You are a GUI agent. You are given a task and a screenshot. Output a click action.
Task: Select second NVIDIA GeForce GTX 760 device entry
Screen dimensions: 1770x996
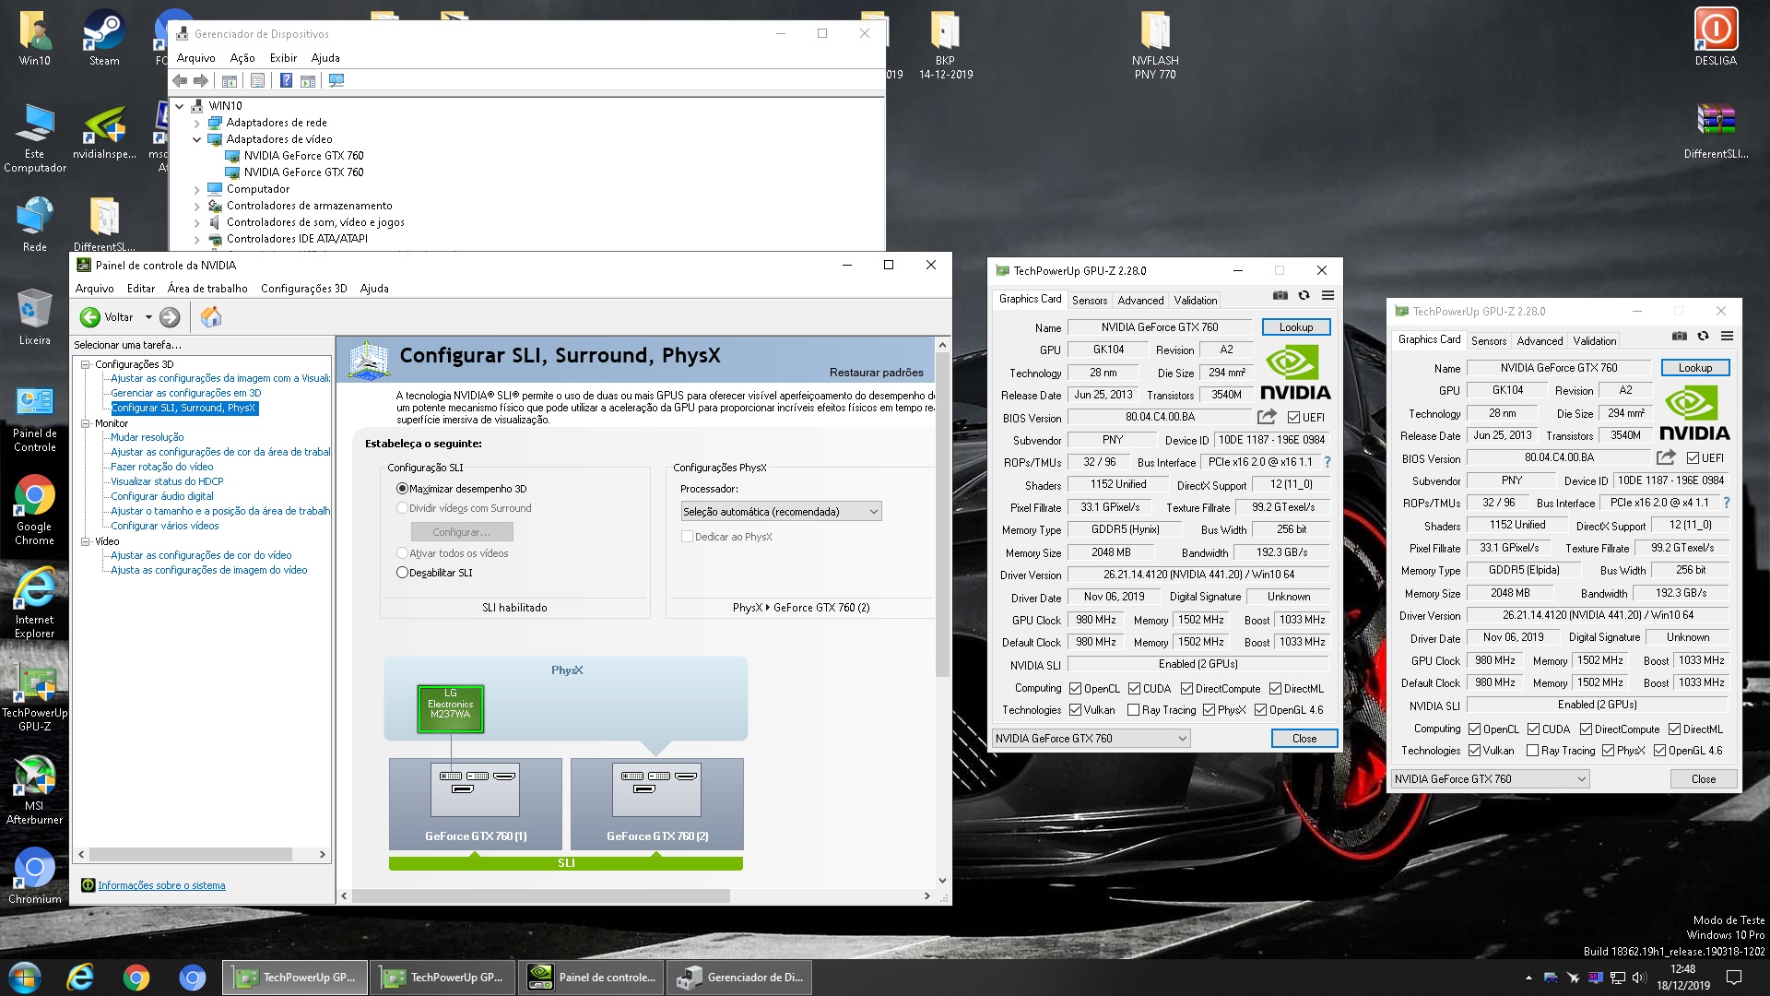tap(303, 172)
